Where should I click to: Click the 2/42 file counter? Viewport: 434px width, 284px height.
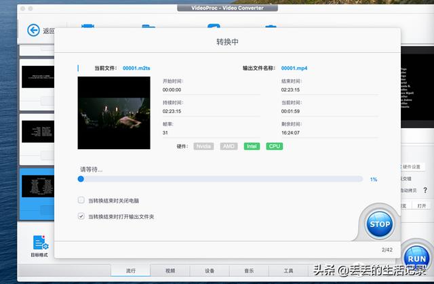click(387, 249)
